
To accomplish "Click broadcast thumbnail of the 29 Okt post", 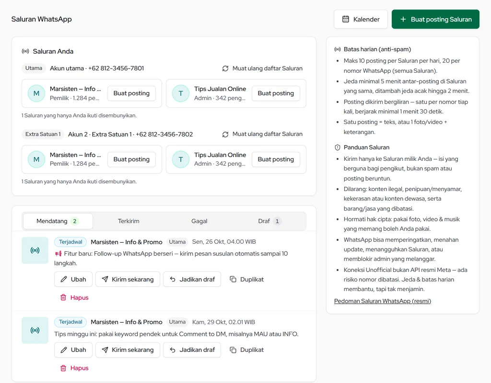I will point(35,330).
